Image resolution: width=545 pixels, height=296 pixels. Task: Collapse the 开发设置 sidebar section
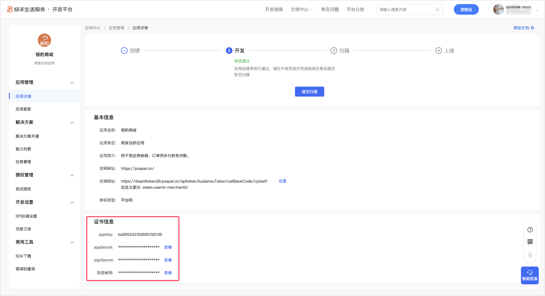point(72,202)
